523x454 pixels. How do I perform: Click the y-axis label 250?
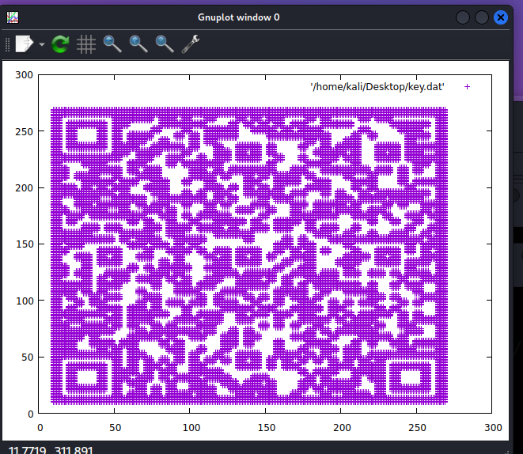[x=25, y=131]
